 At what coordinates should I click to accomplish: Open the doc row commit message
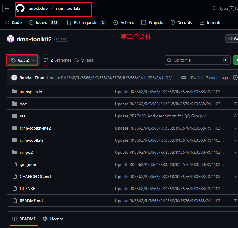tap(169, 104)
